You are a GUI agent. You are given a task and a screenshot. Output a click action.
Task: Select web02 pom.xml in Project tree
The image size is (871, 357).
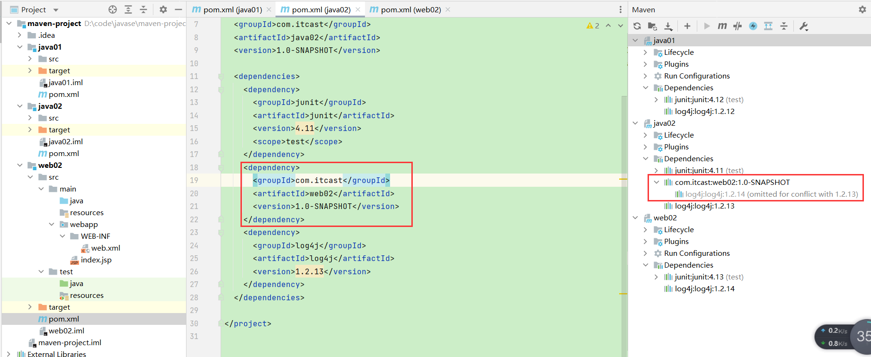59,319
